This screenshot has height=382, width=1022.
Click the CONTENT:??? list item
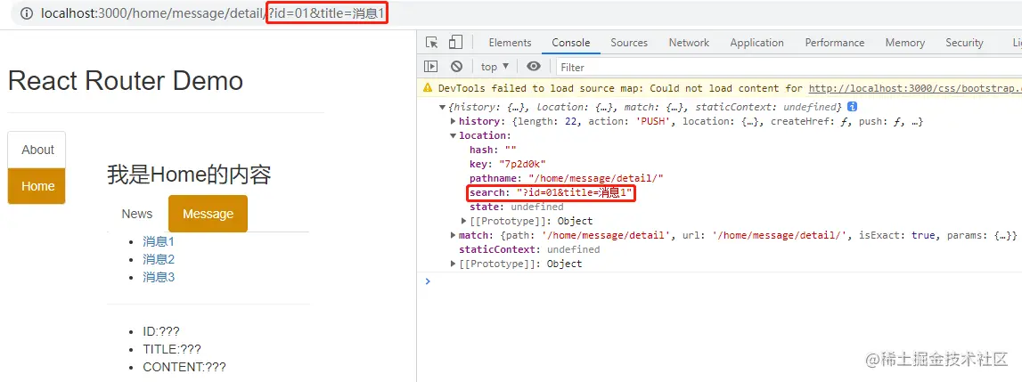184,367
